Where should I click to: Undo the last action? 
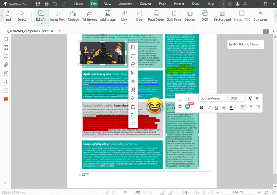coord(55,4)
